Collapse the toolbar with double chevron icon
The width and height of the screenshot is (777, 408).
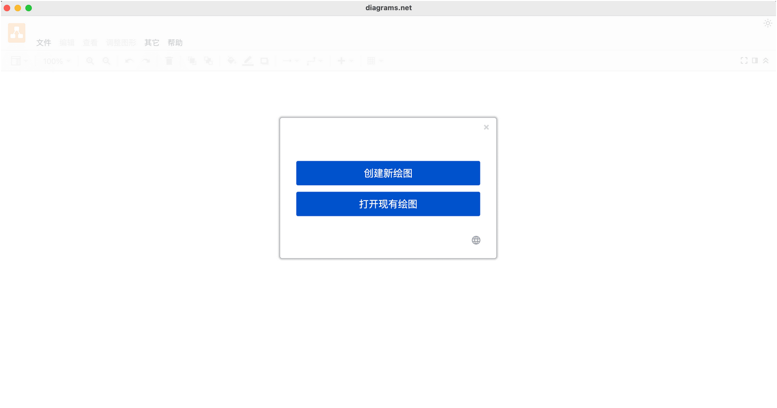(x=766, y=61)
